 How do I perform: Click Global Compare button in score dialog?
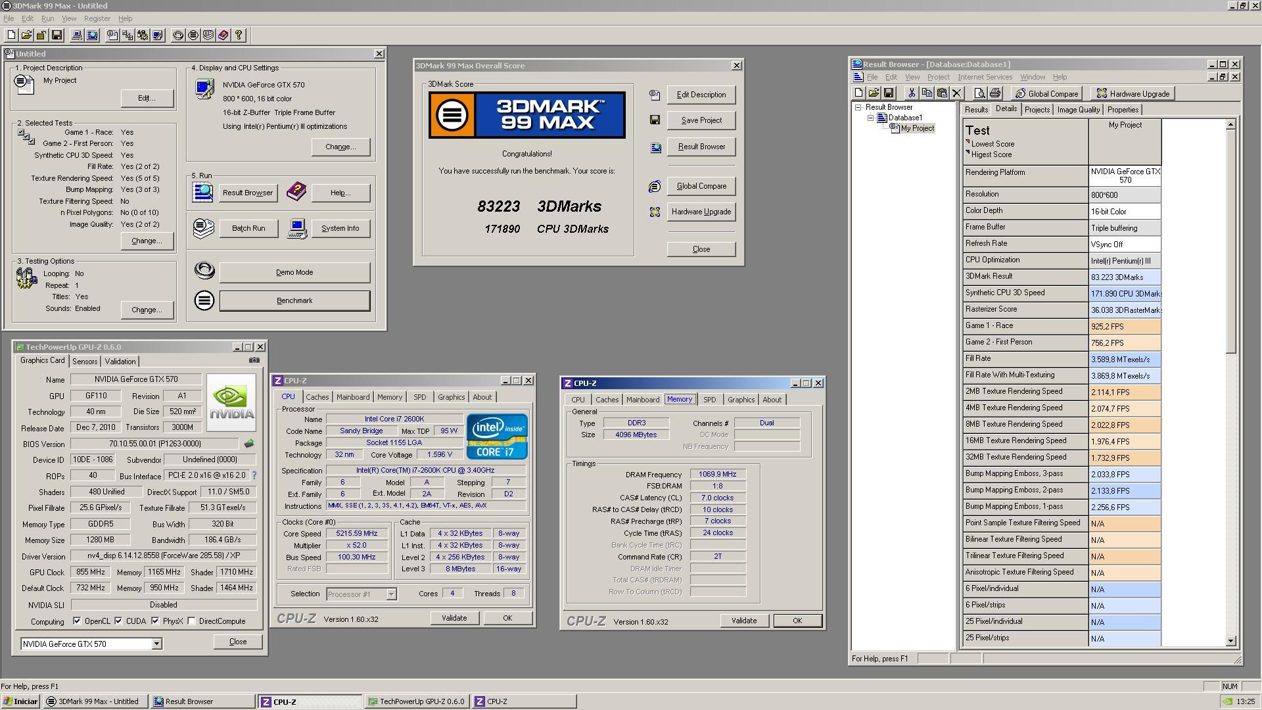701,186
